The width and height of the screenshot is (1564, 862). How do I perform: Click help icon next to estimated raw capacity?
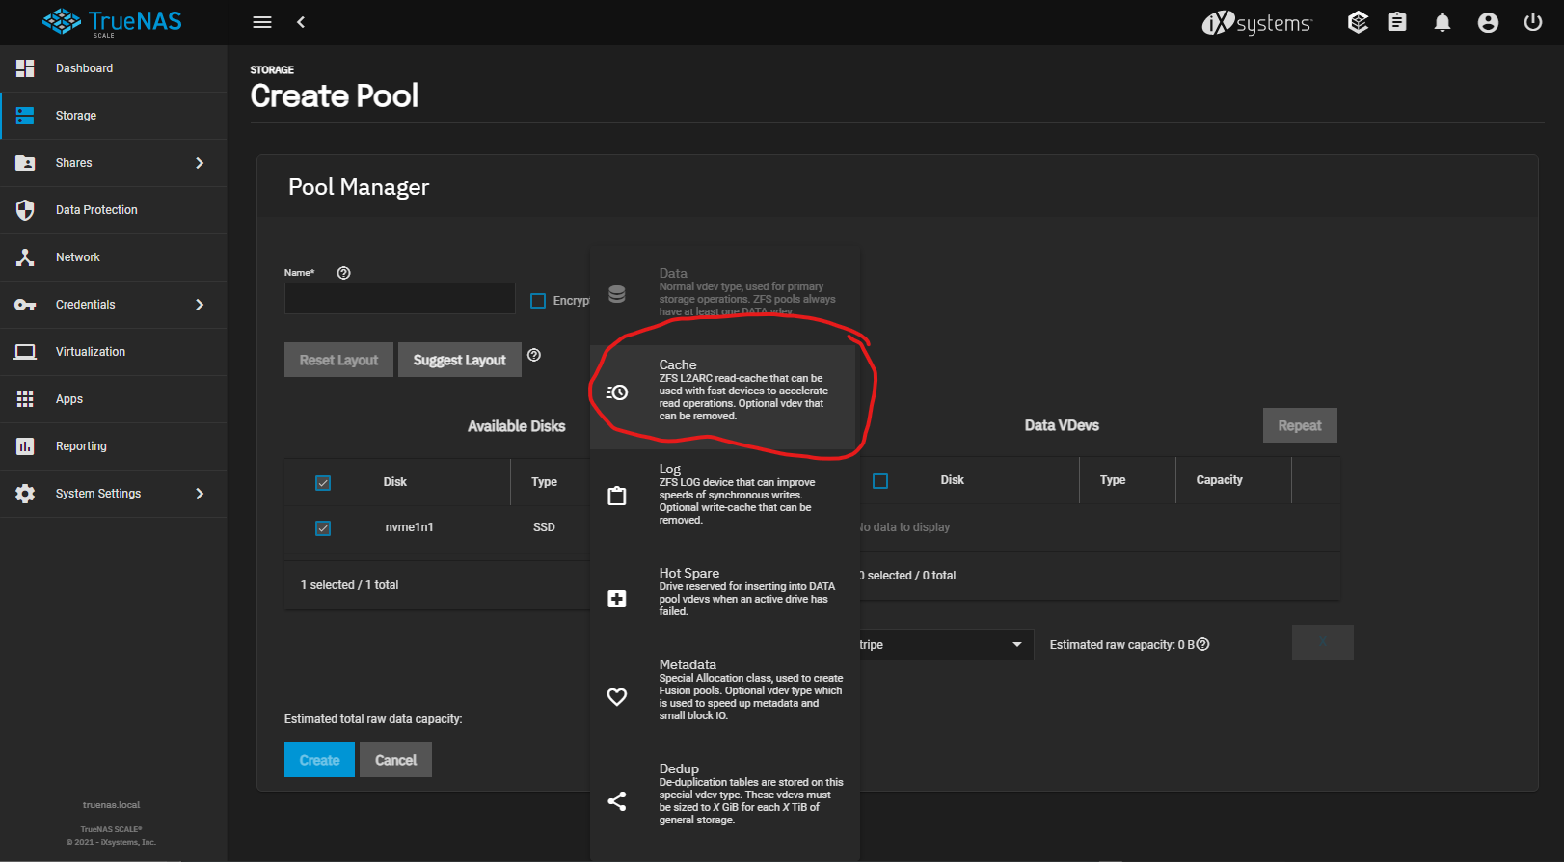point(1202,644)
